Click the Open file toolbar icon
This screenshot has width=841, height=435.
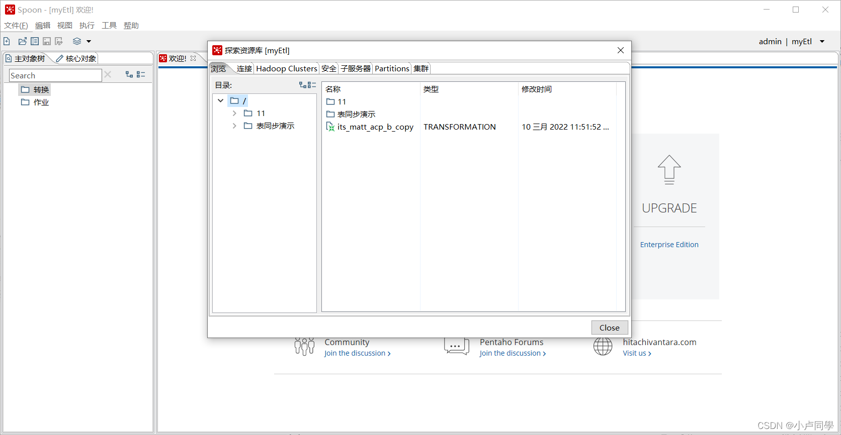coord(23,41)
